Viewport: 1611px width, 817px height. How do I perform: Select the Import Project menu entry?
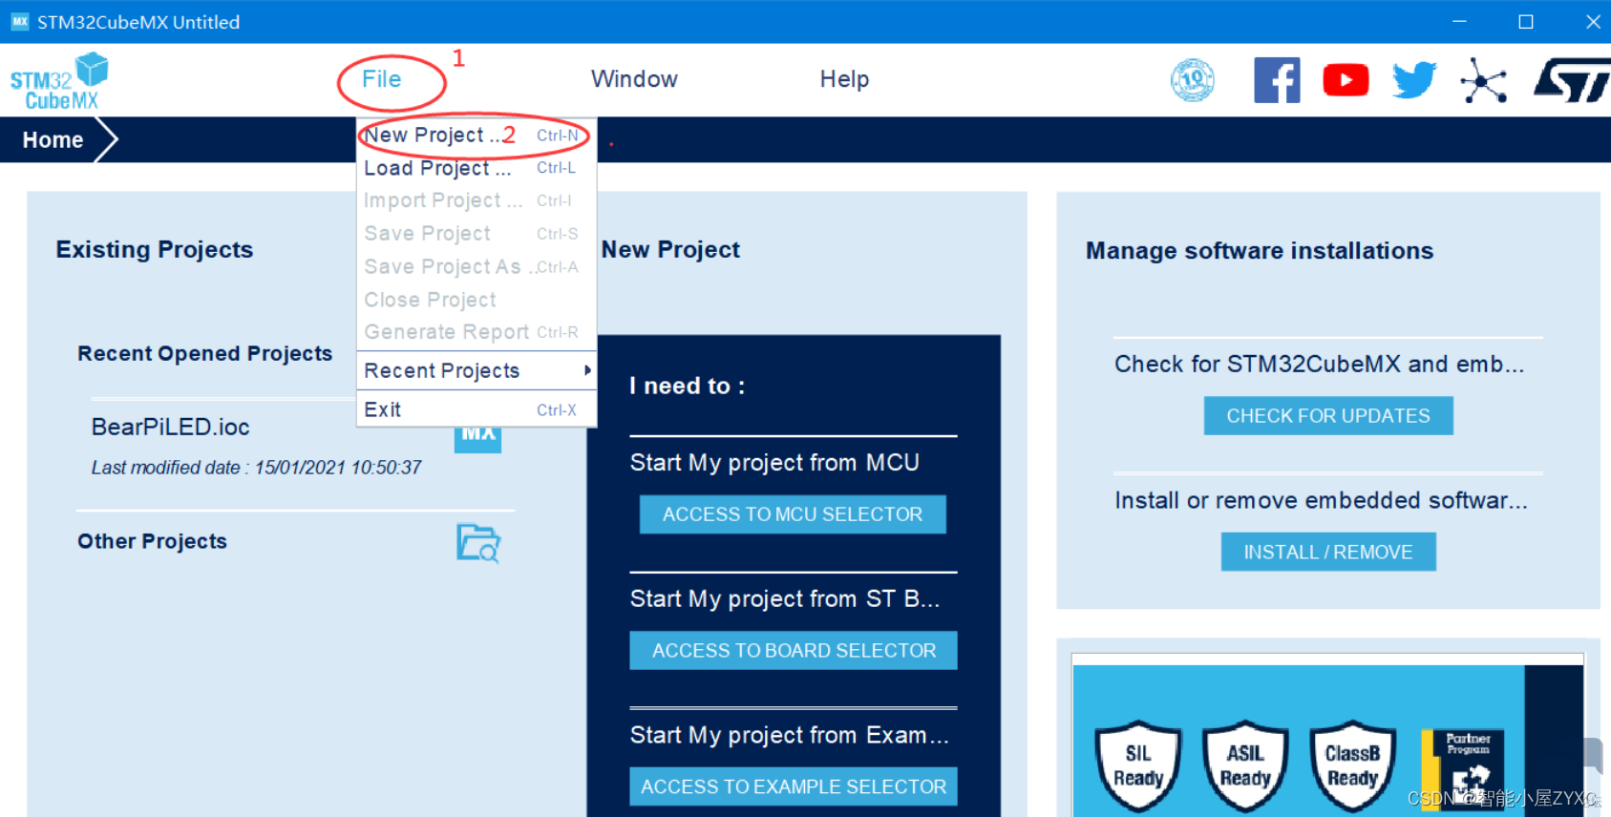tap(477, 200)
